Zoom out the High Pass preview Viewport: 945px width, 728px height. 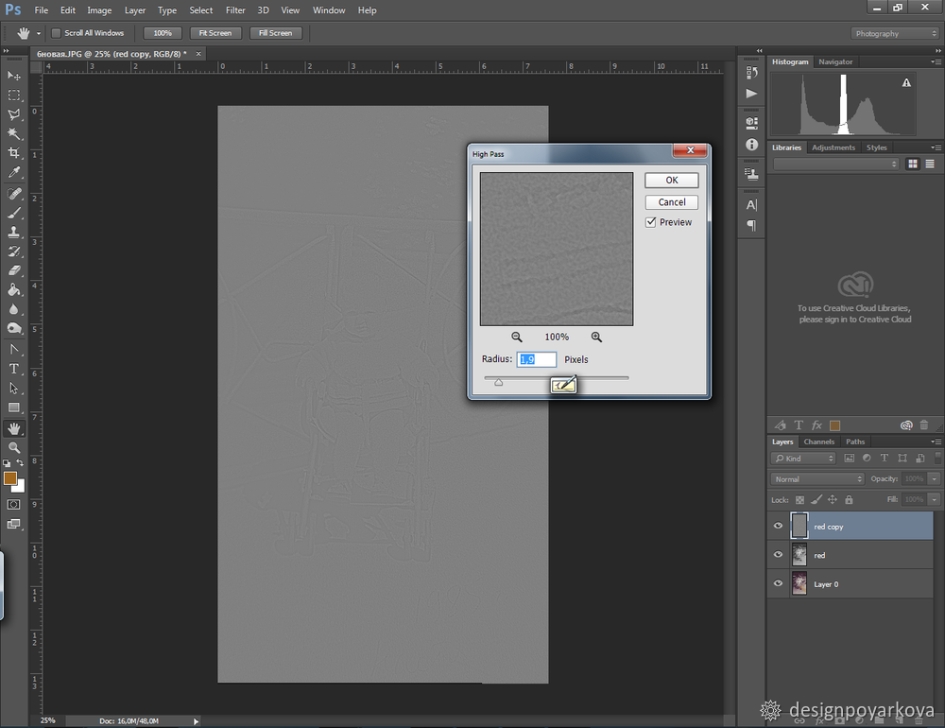pos(517,338)
